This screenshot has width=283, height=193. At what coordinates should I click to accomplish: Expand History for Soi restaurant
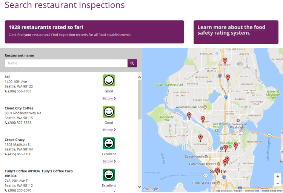(108, 98)
